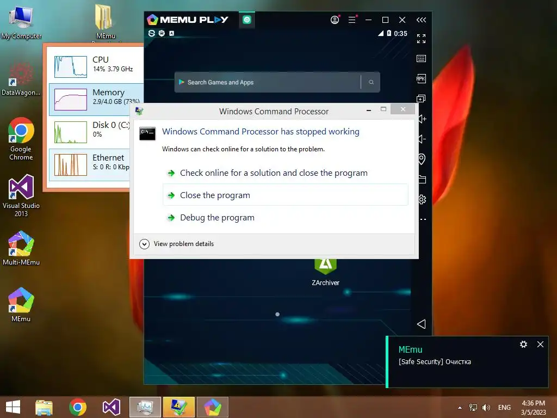Click the green tab icon in MEmu title bar
The height and width of the screenshot is (418, 557).
(247, 20)
